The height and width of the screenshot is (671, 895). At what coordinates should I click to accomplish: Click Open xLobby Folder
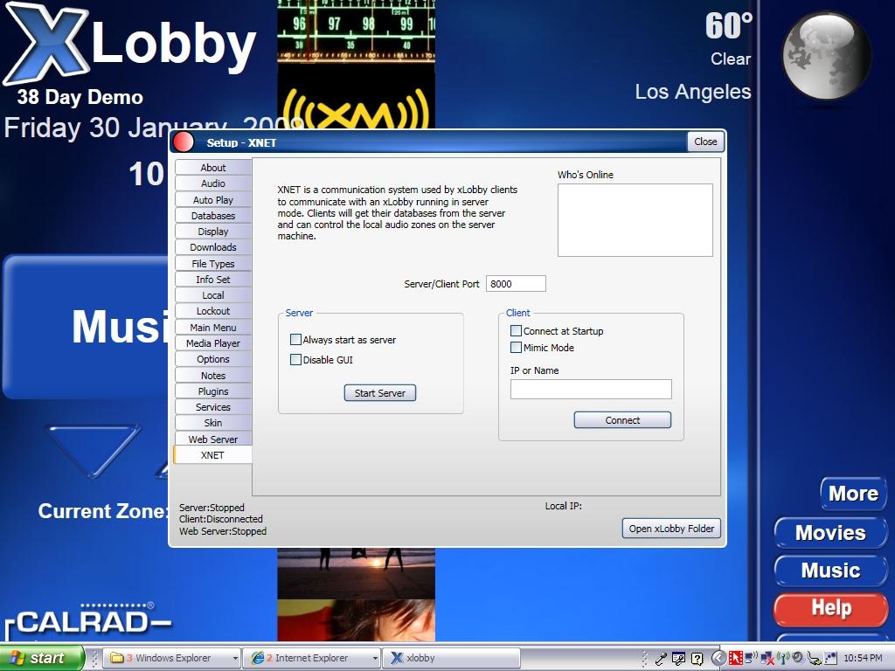[671, 529]
